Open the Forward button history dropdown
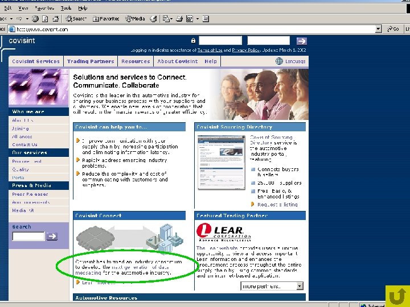This screenshot has width=410, height=307. coord(27,19)
